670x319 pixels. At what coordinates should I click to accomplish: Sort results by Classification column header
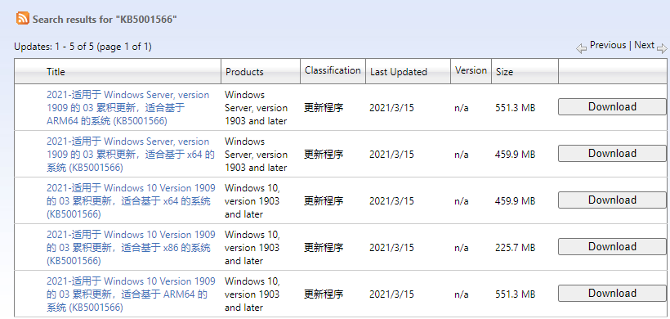tap(333, 70)
